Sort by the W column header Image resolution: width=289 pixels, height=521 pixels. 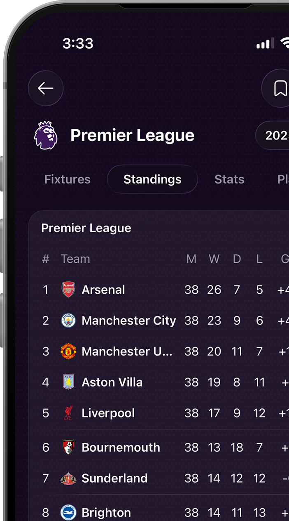coord(214,259)
